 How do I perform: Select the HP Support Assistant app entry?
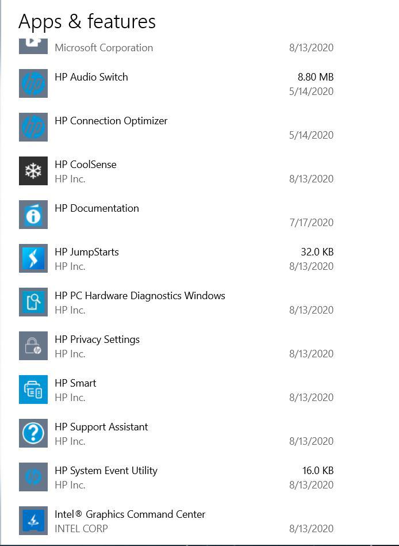[172, 433]
